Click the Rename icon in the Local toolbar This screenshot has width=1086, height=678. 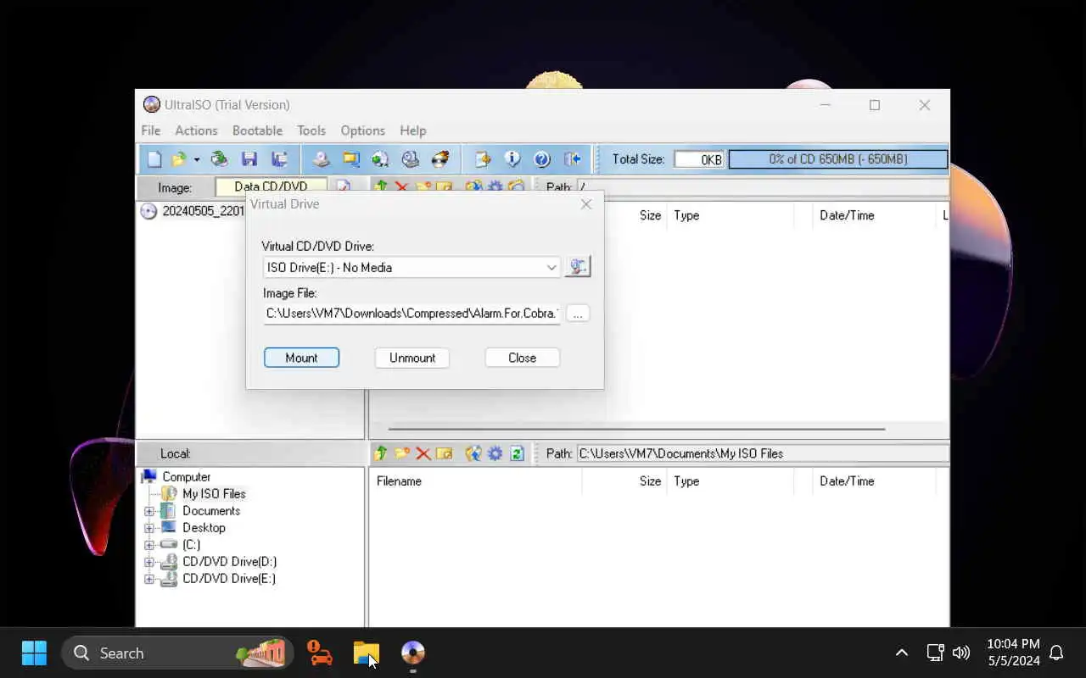coord(444,453)
